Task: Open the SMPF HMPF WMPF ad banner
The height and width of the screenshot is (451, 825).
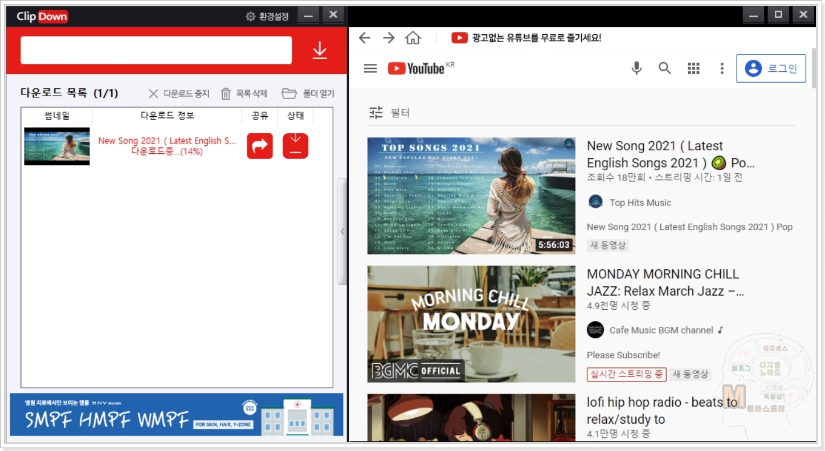Action: click(177, 415)
